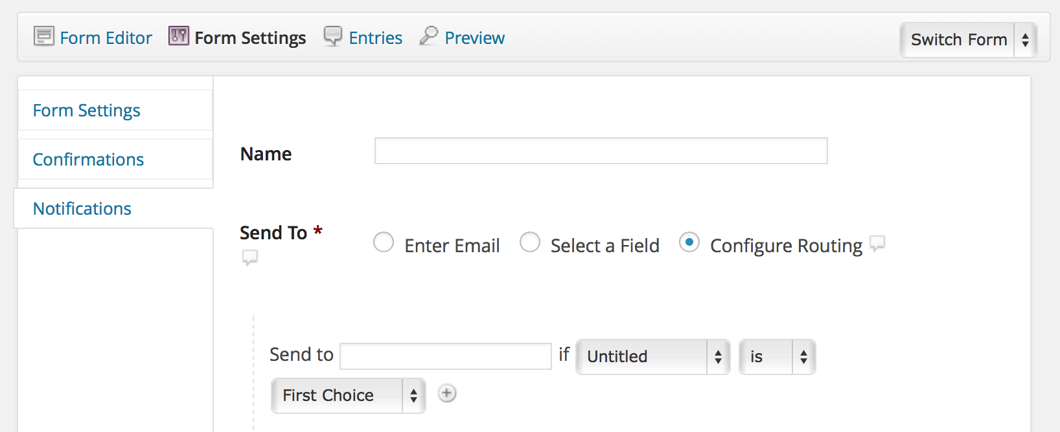The height and width of the screenshot is (432, 1060).
Task: Click the Form Settings sliders icon
Action: pos(178,37)
